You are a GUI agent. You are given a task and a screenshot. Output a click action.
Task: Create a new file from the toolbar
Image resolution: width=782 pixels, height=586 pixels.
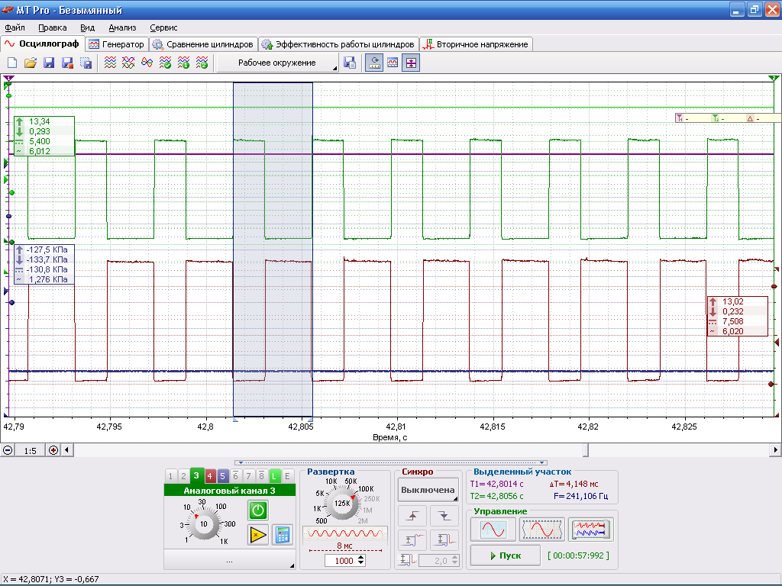(x=12, y=63)
